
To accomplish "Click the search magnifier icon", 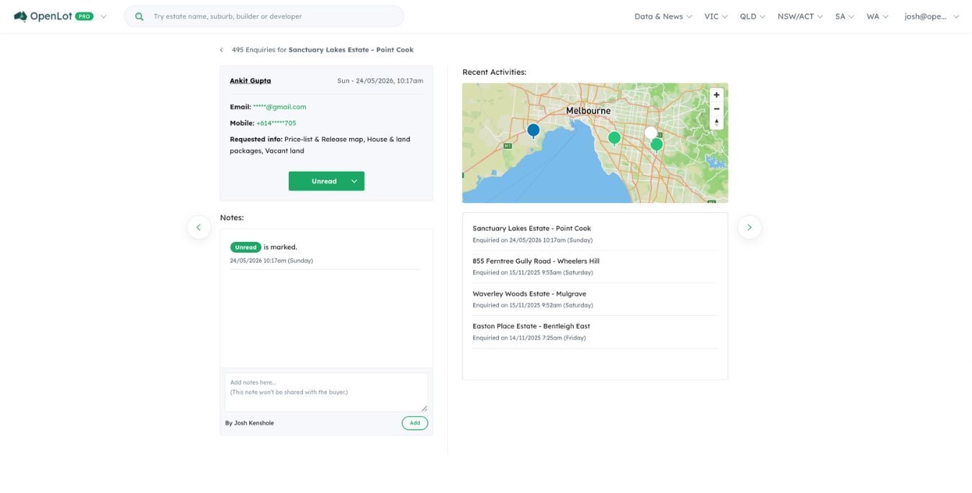I will tap(140, 16).
